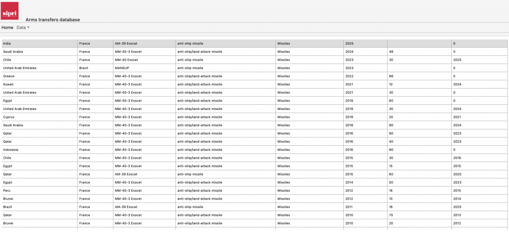This screenshot has width=509, height=232.
Task: Expand the Data dropdown menu
Action: [x=23, y=27]
